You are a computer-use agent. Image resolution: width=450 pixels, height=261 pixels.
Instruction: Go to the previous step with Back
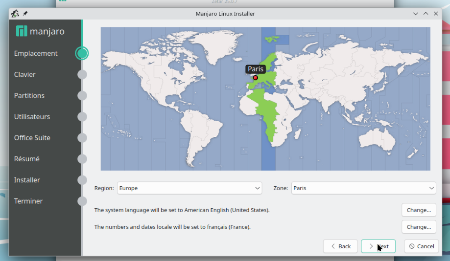click(x=340, y=246)
